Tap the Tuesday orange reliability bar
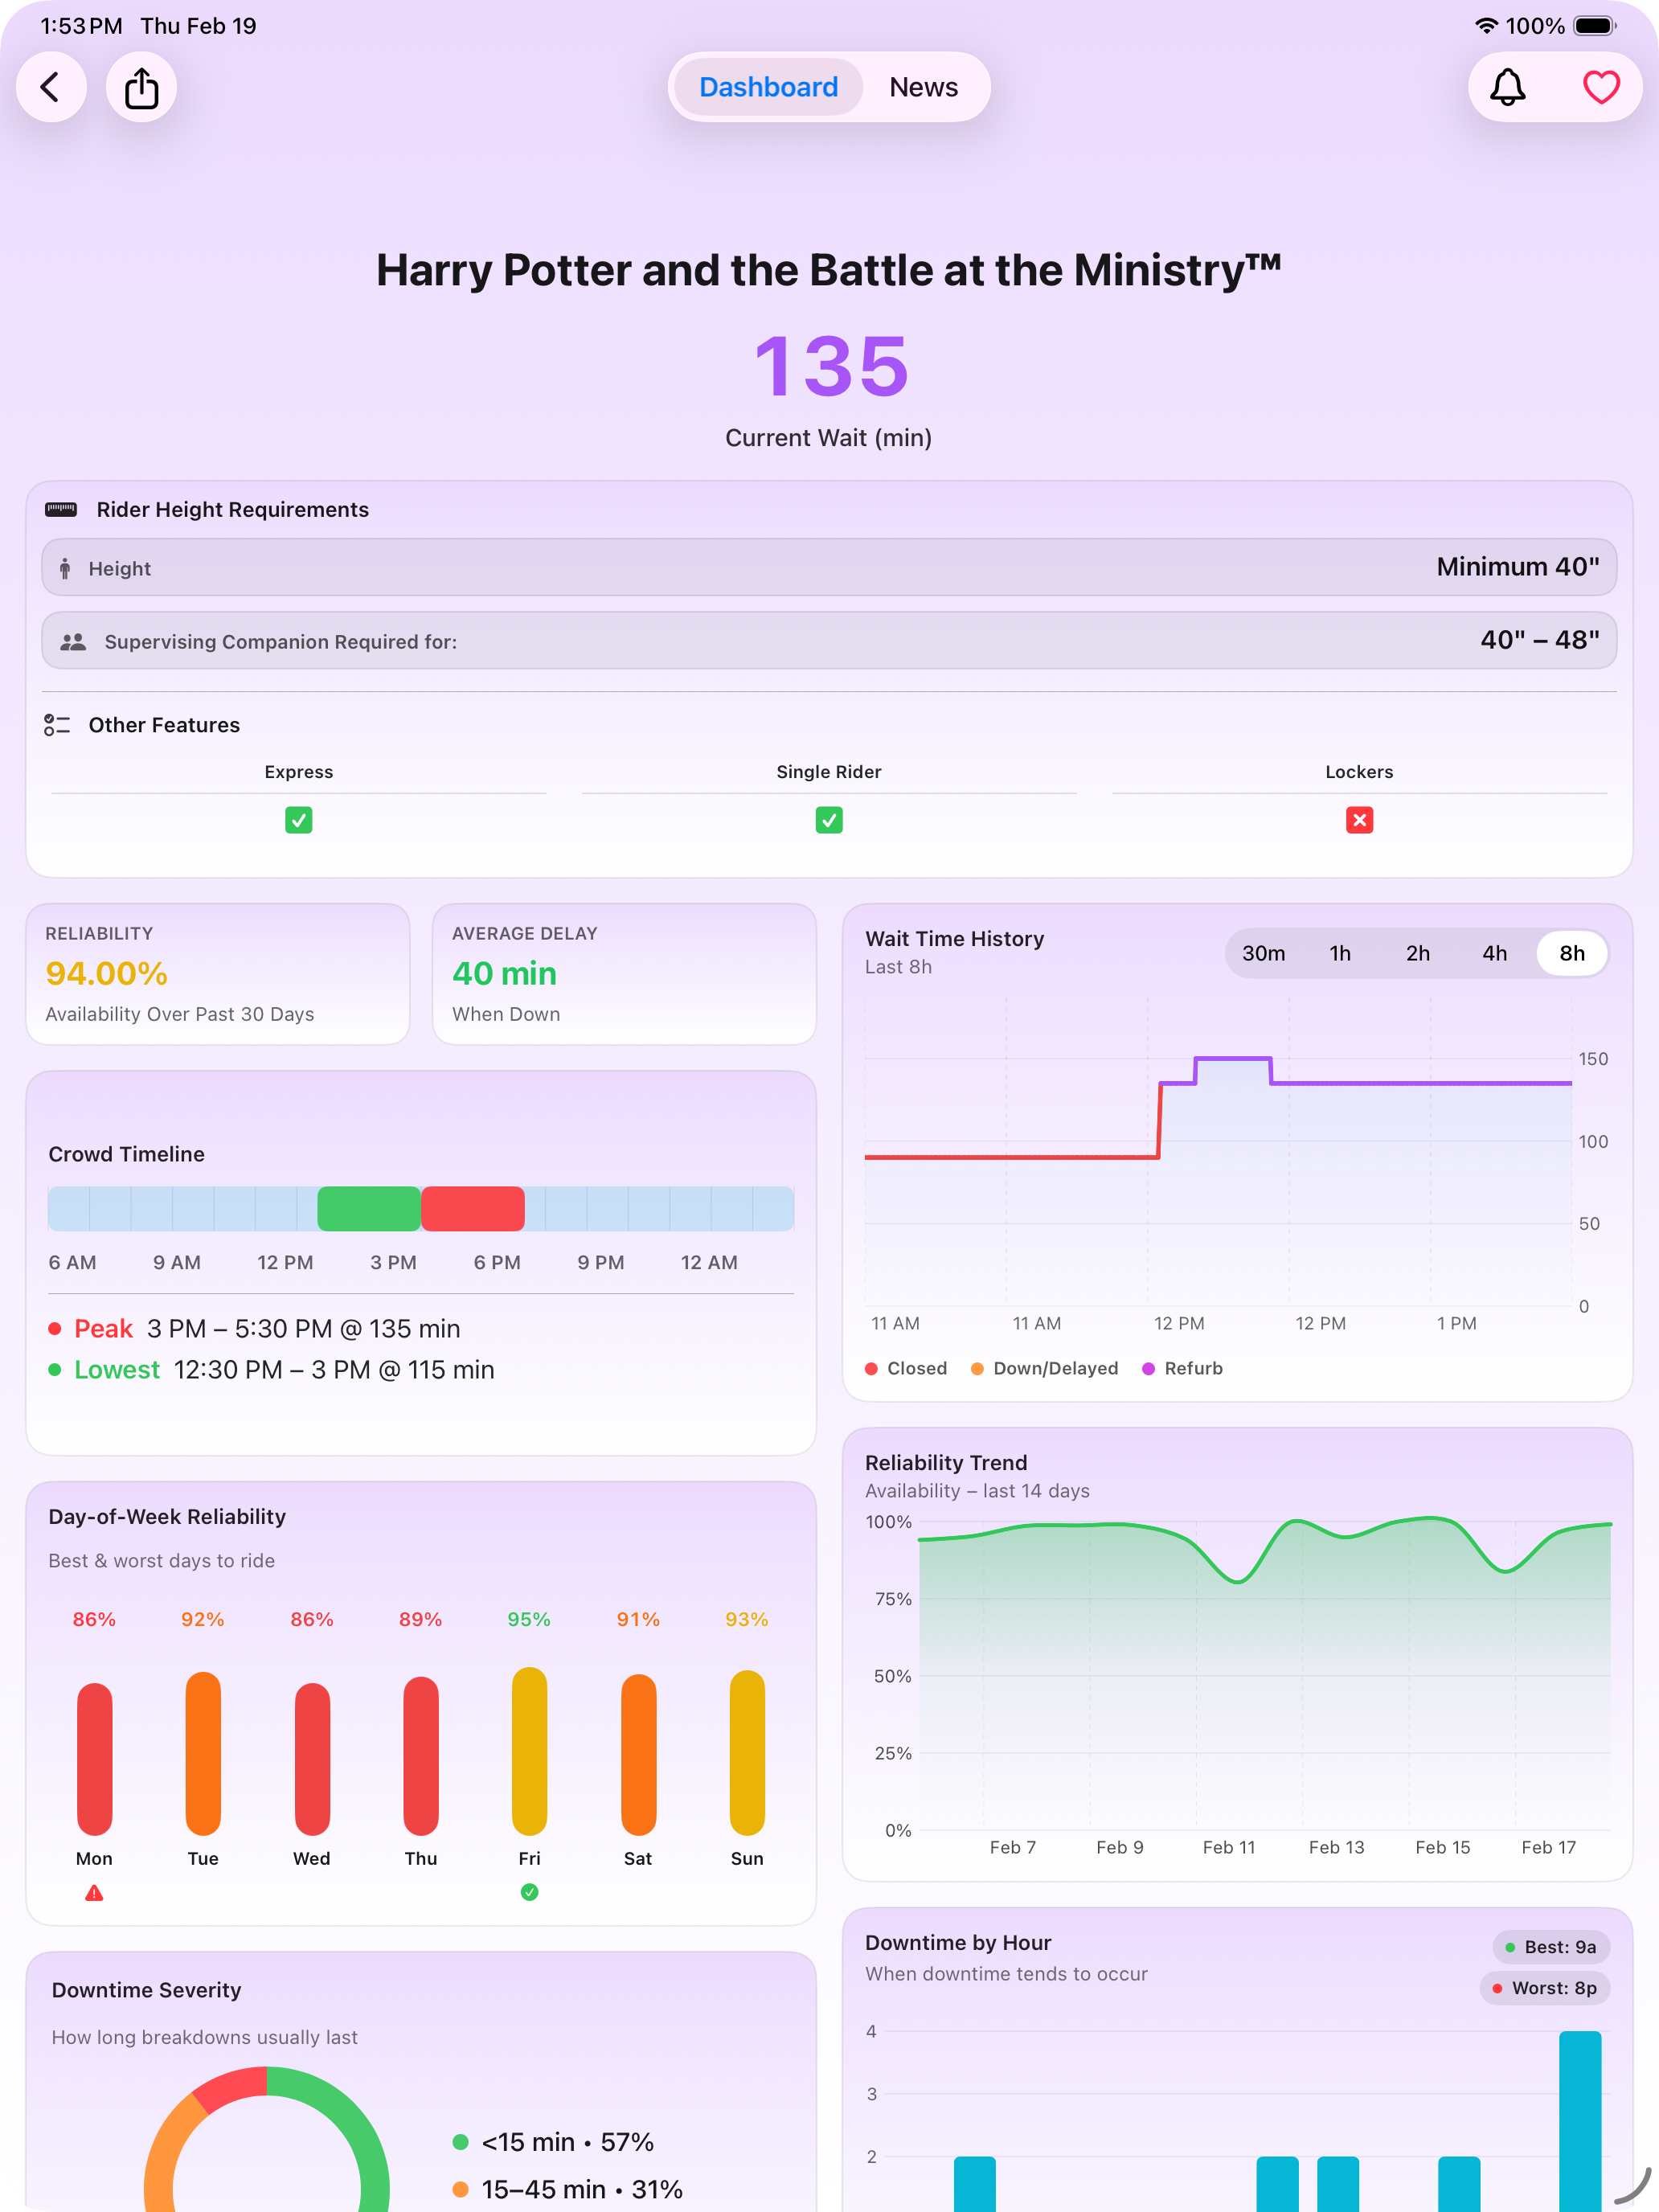This screenshot has width=1659, height=2212. (203, 1754)
